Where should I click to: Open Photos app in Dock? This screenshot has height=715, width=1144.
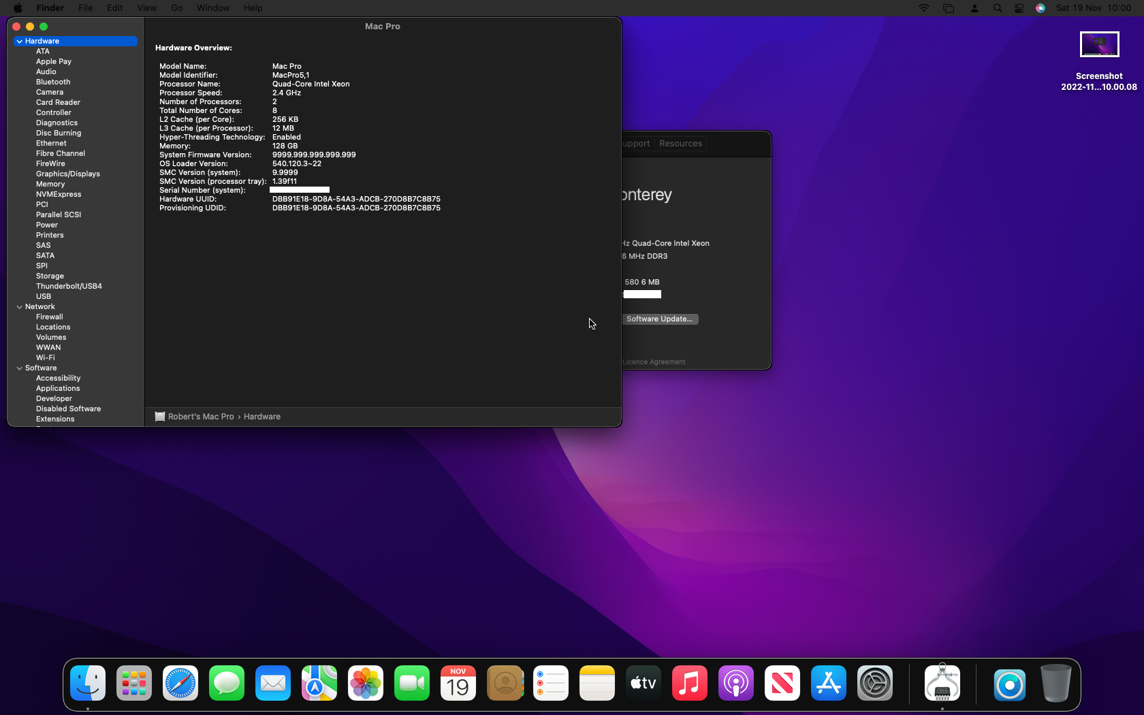coord(366,683)
